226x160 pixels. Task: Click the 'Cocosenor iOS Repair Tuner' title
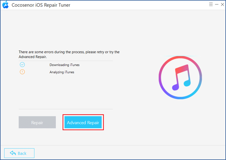[x=41, y=5]
